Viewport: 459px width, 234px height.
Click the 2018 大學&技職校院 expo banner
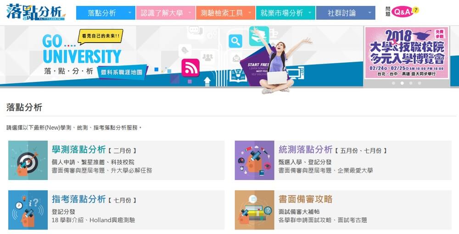point(407,53)
